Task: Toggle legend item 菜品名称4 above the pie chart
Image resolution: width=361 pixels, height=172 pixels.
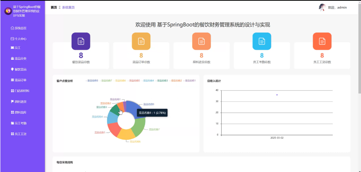Action: click(148, 81)
